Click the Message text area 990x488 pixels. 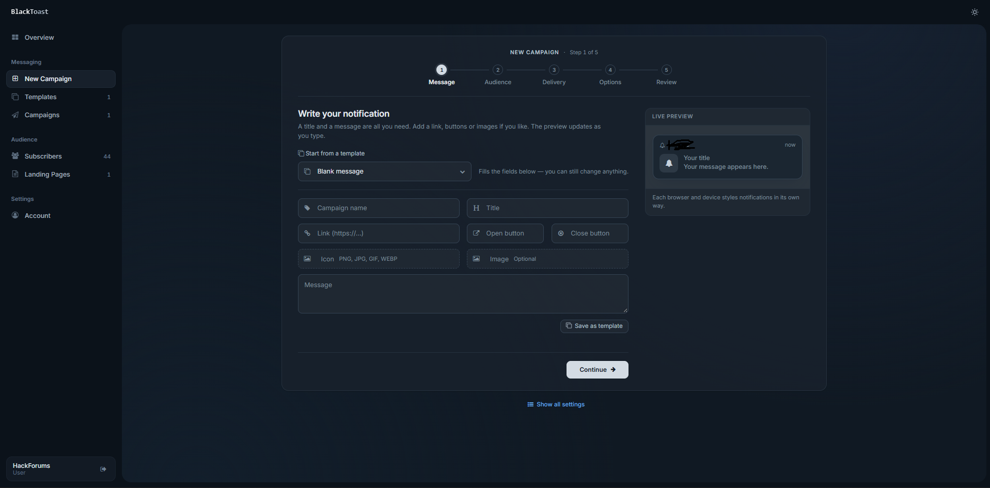463,294
